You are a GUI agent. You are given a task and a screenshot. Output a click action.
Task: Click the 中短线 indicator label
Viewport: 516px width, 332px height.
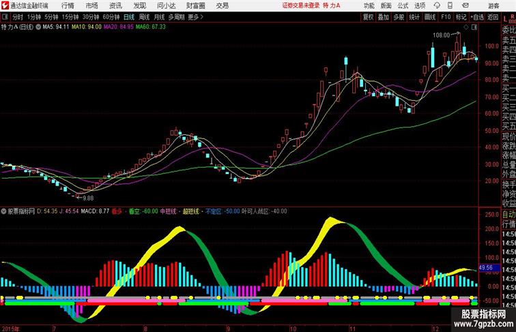[168, 211]
